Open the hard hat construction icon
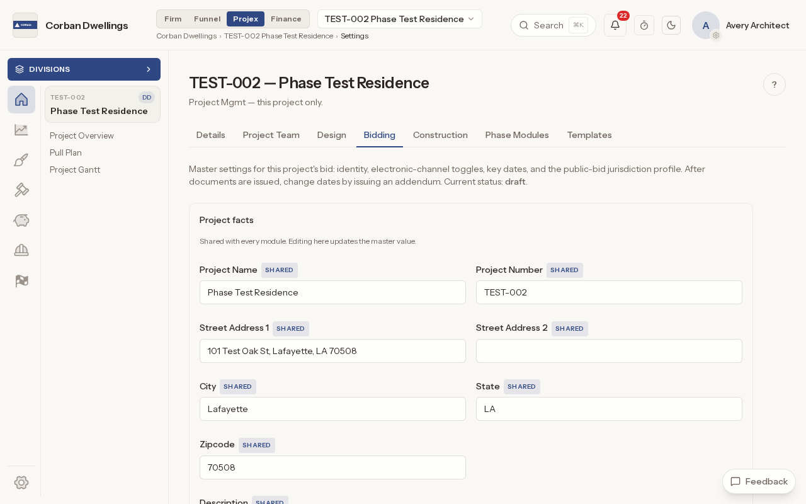Image resolution: width=806 pixels, height=504 pixels. (21, 251)
